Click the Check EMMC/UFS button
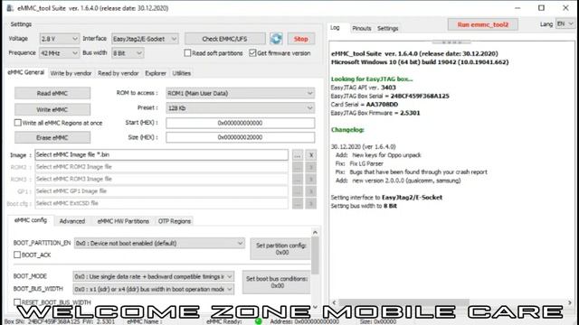This screenshot has width=579, height=325. click(x=225, y=39)
